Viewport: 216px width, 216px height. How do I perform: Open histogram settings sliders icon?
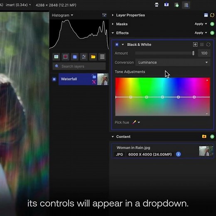(104, 15)
